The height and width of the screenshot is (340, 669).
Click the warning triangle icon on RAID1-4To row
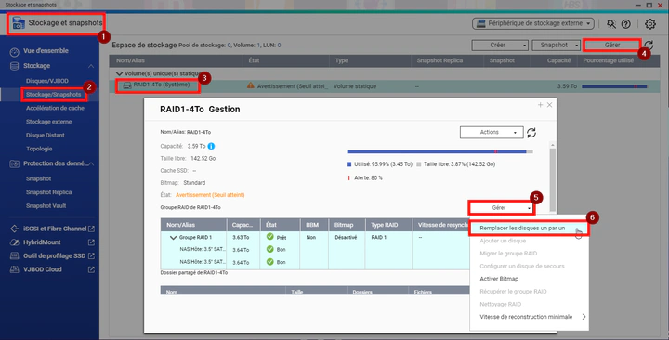click(251, 85)
